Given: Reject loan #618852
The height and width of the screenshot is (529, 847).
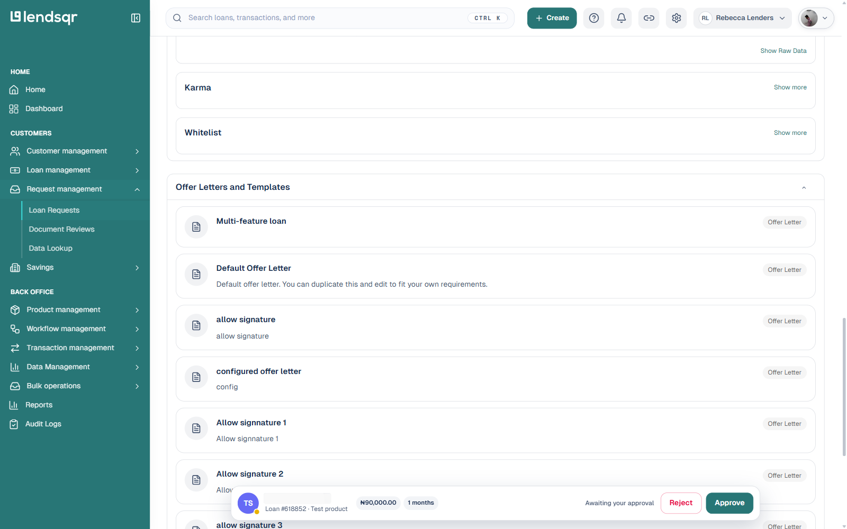Looking at the screenshot, I should (681, 503).
